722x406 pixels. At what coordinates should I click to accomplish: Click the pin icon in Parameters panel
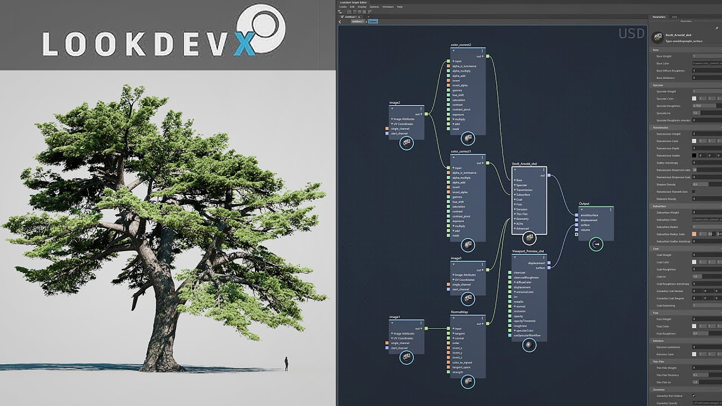[717, 28]
